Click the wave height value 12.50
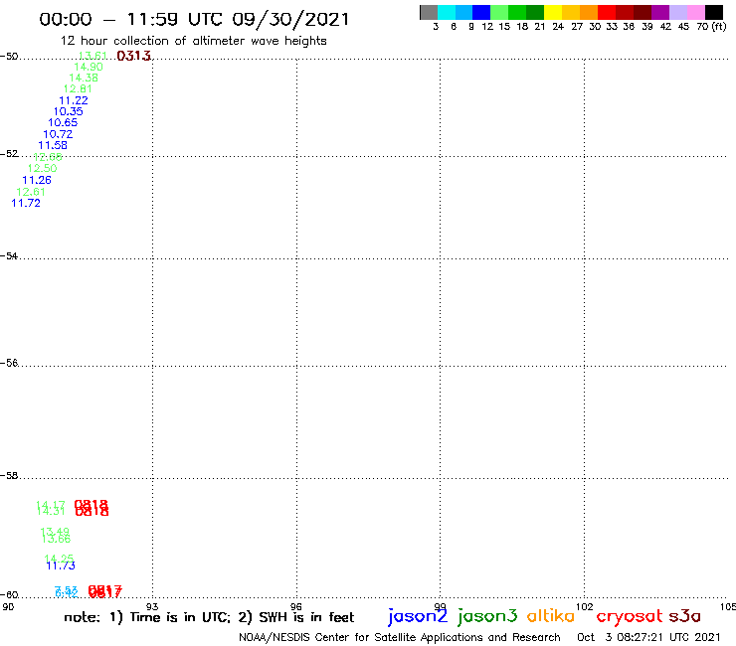 (x=42, y=168)
